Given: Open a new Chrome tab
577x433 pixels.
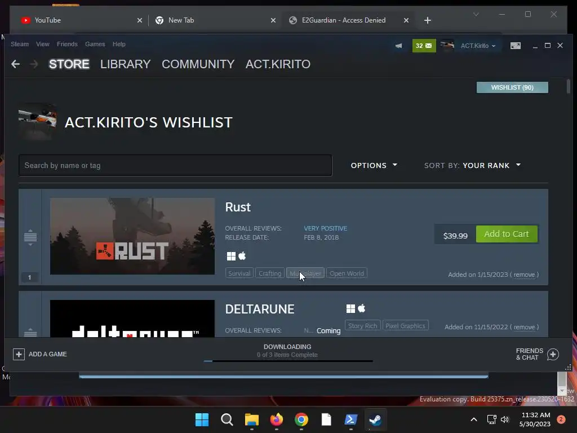Looking at the screenshot, I should tap(427, 20).
